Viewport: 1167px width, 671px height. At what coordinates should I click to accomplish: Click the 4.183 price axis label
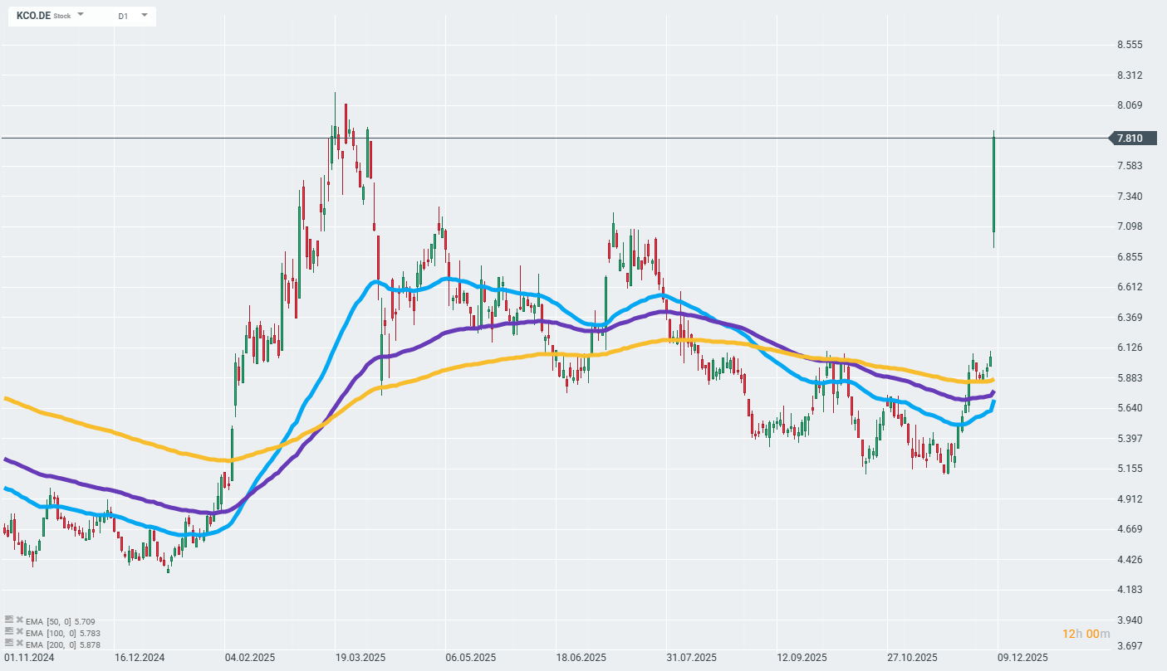pyautogui.click(x=1130, y=590)
